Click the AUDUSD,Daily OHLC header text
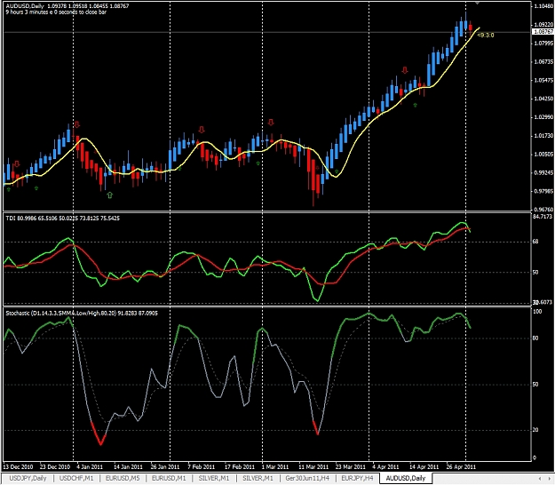This screenshot has width=555, height=485. [x=67, y=6]
